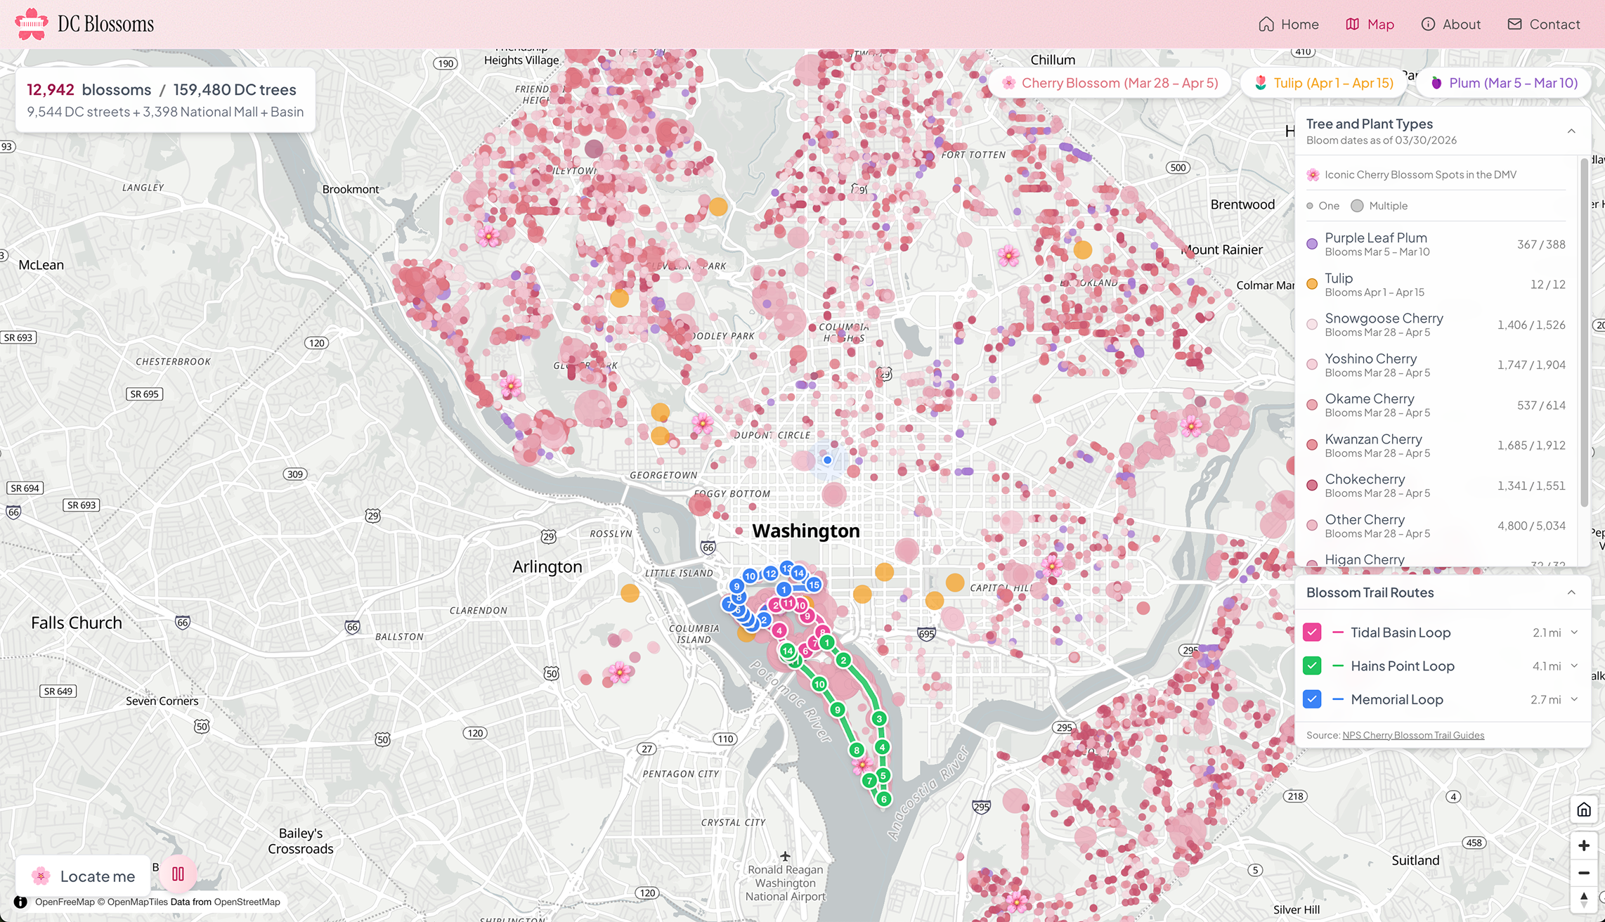1605x922 pixels.
Task: Click green Hains Point marker 9
Action: pyautogui.click(x=838, y=710)
